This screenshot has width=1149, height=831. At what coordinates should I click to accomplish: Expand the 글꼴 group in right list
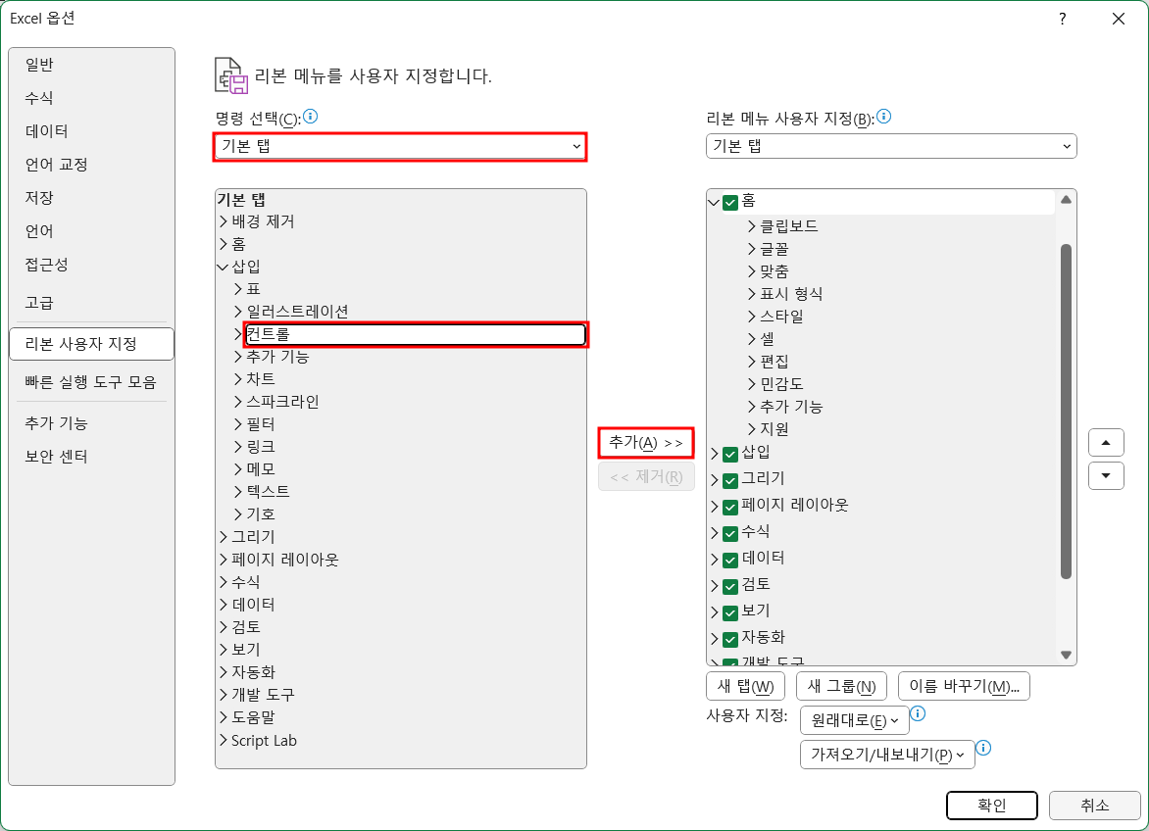point(751,250)
